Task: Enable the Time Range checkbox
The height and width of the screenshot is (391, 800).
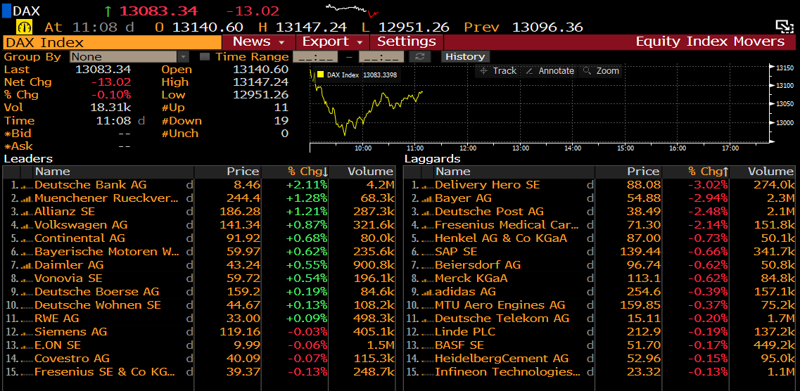Action: coord(205,57)
